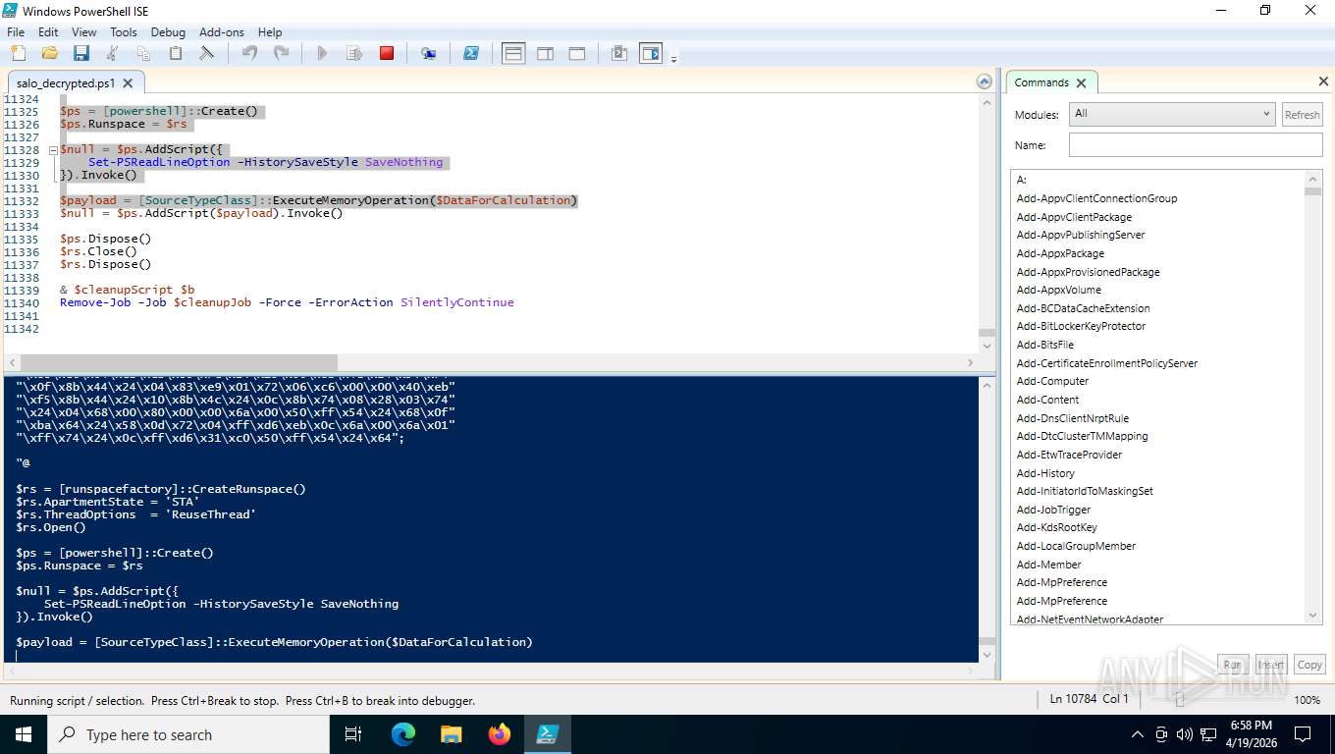
Task: Open the New Remote PowerShell Tab icon
Action: click(429, 53)
